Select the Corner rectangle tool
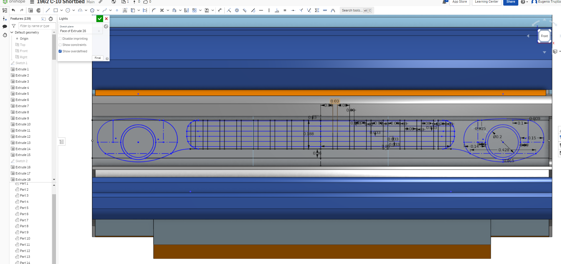Image resolution: width=561 pixels, height=264 pixels. tap(55, 10)
